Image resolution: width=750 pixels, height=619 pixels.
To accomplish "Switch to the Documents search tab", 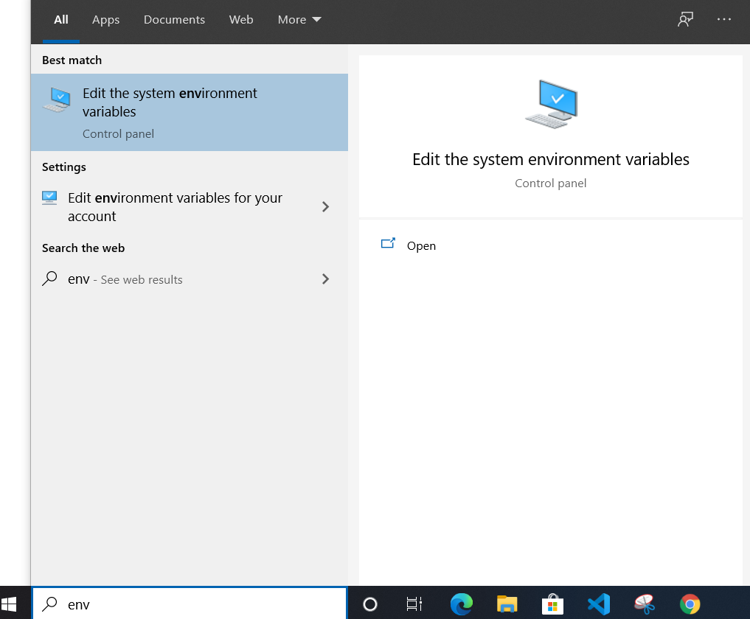I will [x=174, y=20].
